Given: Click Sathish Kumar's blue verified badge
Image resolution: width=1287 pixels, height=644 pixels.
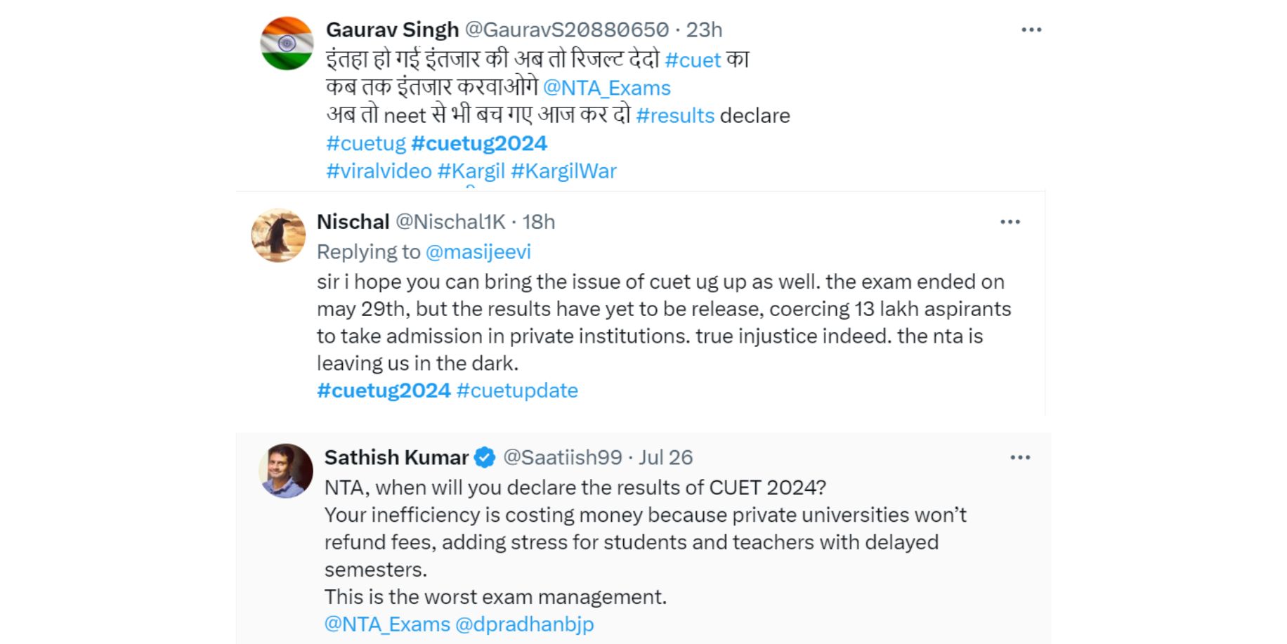Looking at the screenshot, I should click(x=483, y=457).
